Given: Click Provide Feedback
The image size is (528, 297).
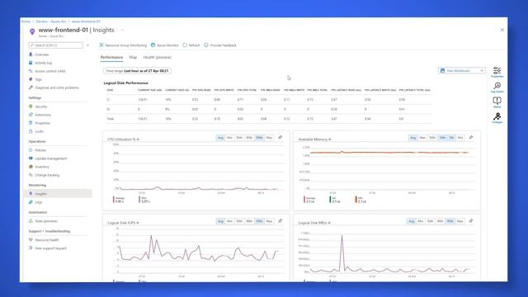Looking at the screenshot, I should [x=220, y=45].
